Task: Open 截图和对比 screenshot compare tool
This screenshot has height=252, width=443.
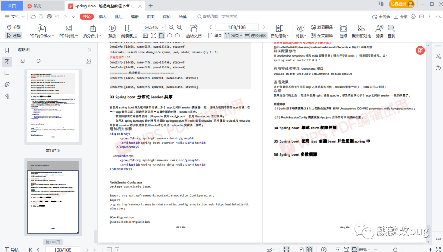Action: click(361, 31)
